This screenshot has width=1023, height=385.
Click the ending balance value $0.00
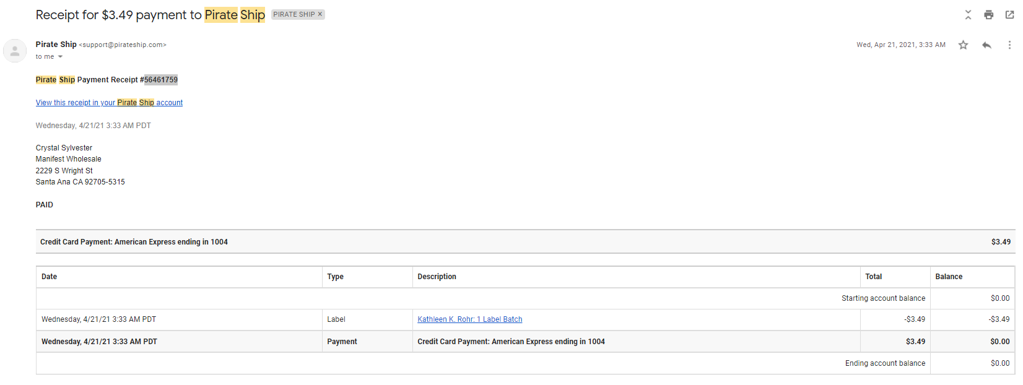[1000, 363]
